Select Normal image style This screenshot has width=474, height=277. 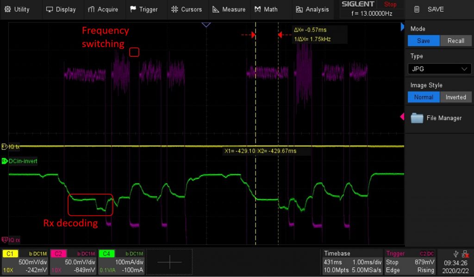(x=424, y=97)
